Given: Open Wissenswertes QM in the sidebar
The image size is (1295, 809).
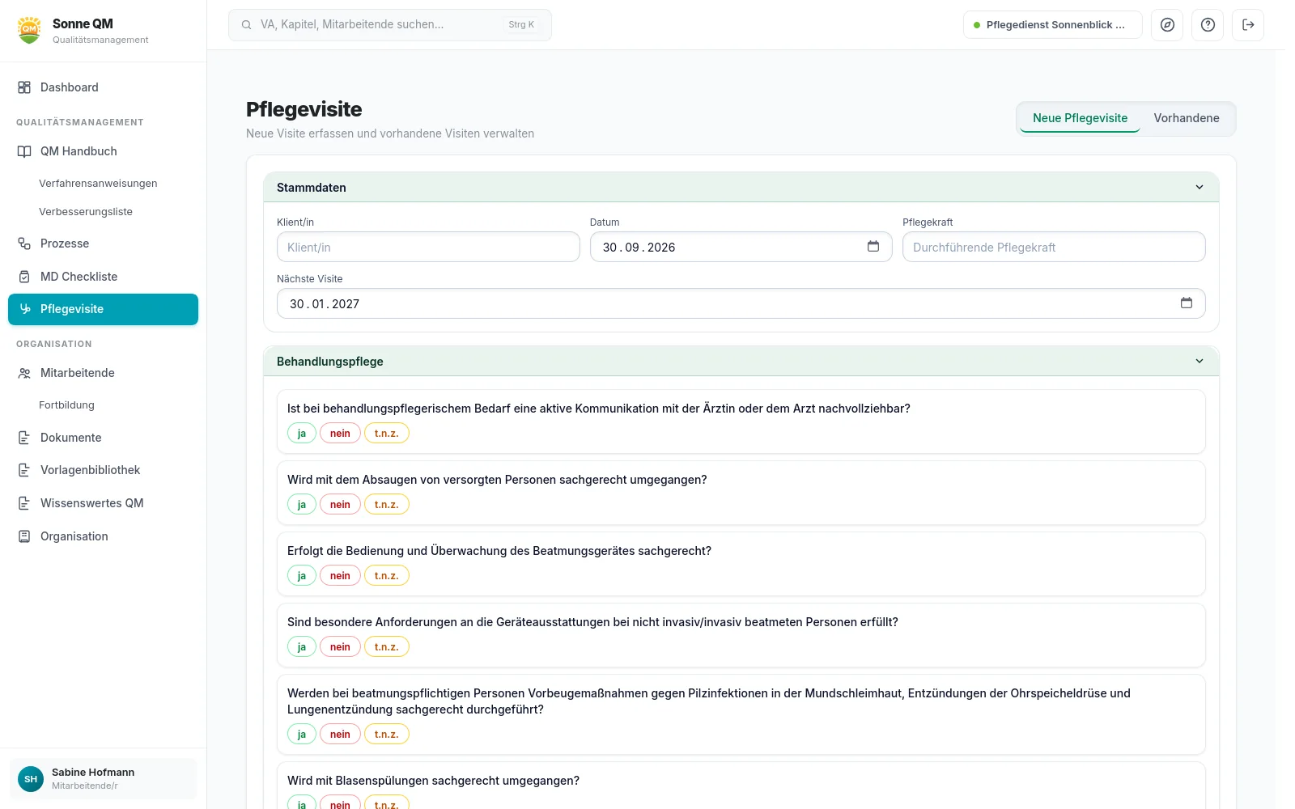Looking at the screenshot, I should [x=103, y=503].
